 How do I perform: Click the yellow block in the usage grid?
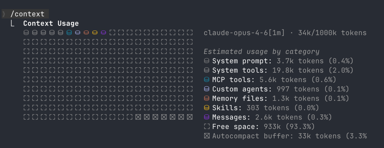(x=95, y=33)
